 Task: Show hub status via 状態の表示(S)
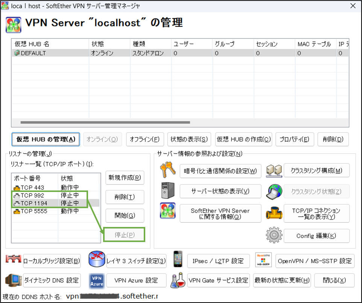(189, 139)
